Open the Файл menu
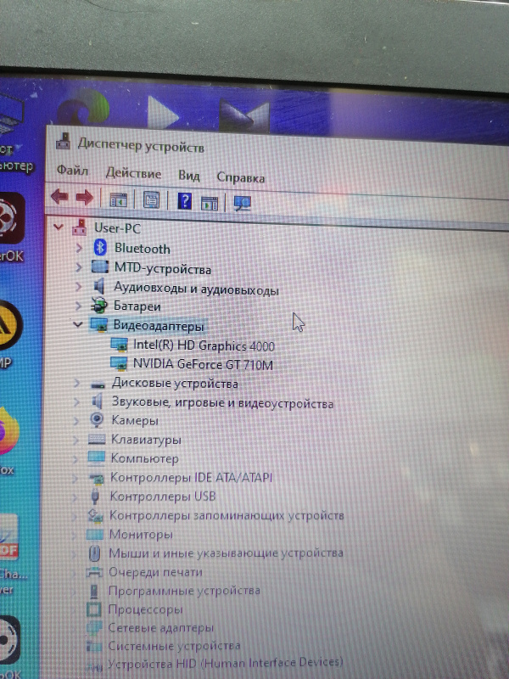This screenshot has width=509, height=679. click(72, 171)
